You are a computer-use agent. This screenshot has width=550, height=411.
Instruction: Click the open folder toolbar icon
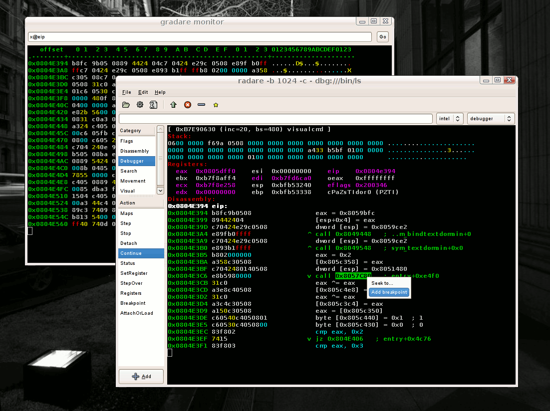(x=126, y=105)
